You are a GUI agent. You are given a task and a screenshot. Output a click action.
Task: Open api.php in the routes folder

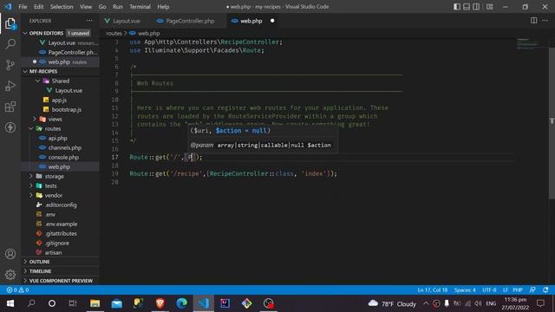58,138
